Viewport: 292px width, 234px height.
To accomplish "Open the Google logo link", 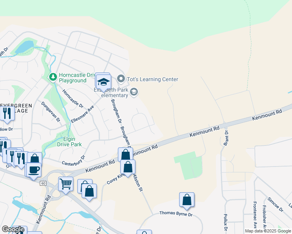I will (13, 229).
